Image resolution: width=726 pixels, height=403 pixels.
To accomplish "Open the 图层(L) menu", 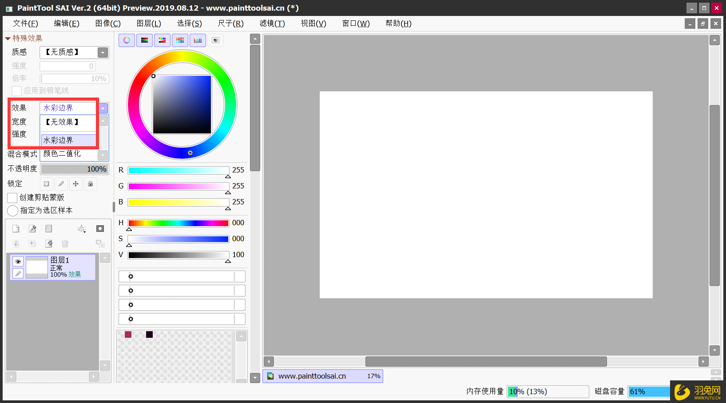I will tap(148, 23).
